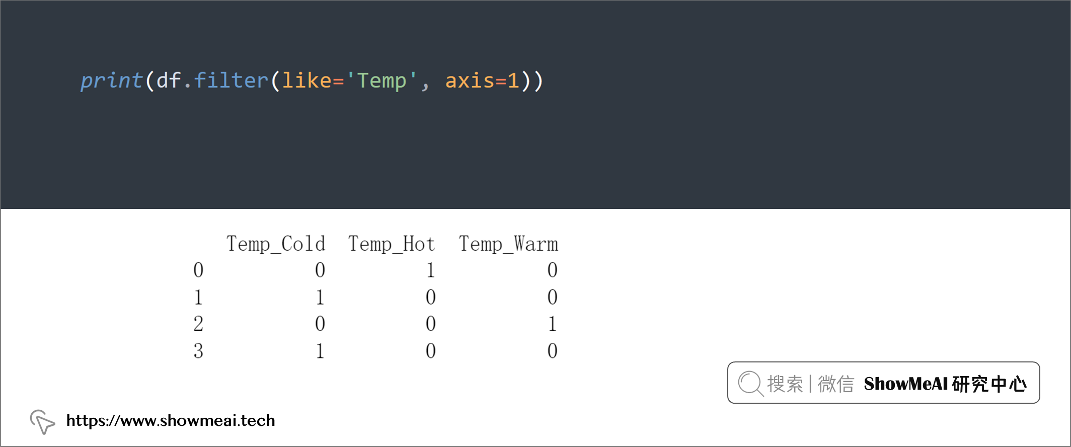
Task: Click row index 3 in output table
Action: tap(198, 351)
